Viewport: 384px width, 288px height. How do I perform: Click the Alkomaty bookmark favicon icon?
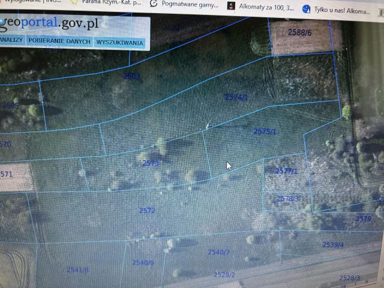230,5
